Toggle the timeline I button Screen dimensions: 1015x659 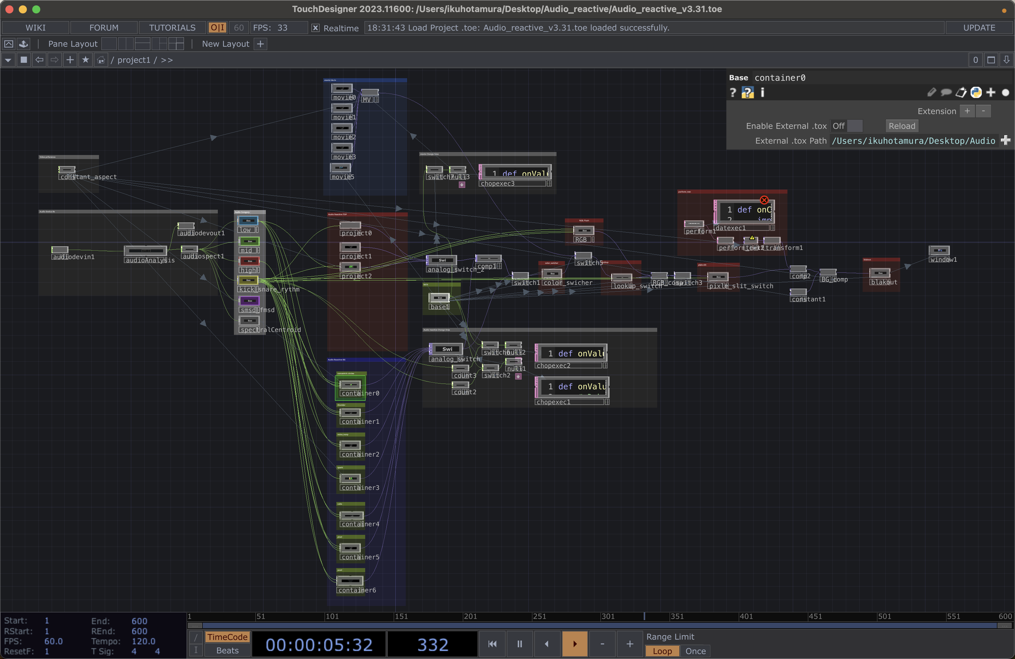tap(196, 651)
